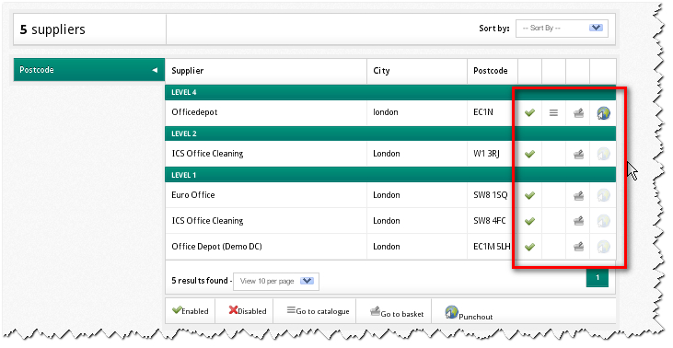Open basket icon in SW8 4FC row
Image resolution: width=673 pixels, height=348 pixels.
coord(578,222)
